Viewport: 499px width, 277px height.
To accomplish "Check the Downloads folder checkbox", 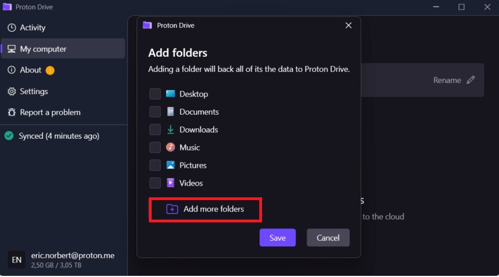I will tap(155, 129).
